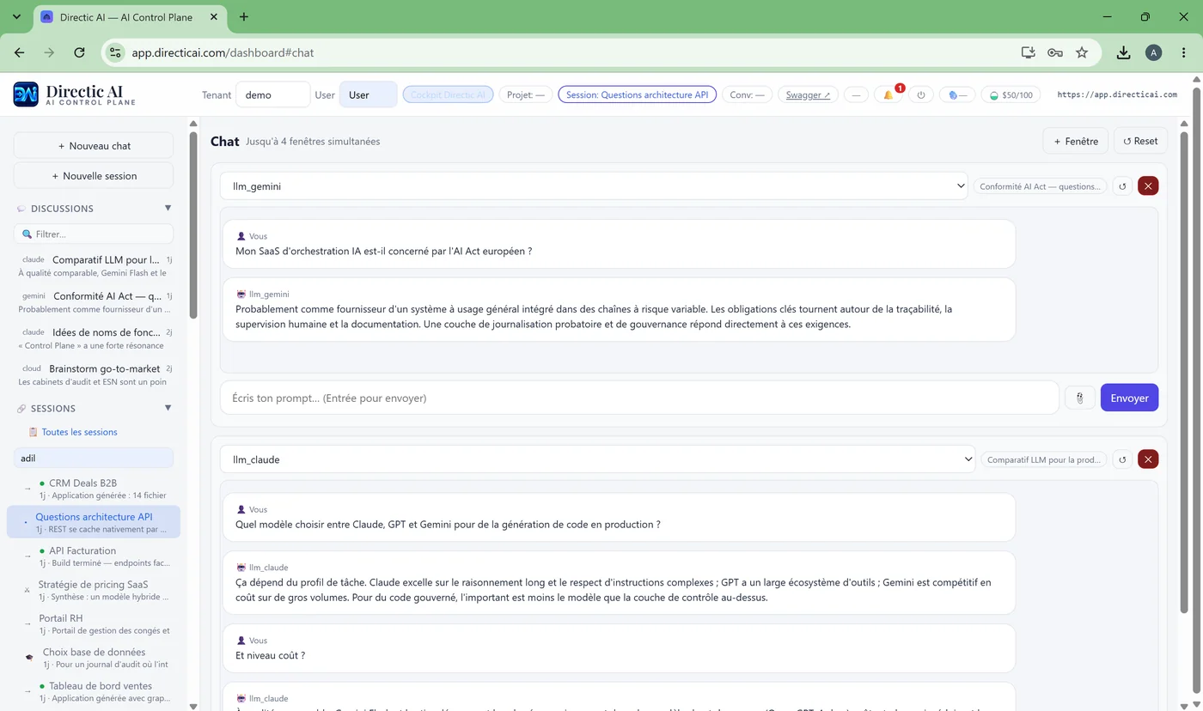Refresh the llm_gemini chat window
The image size is (1203, 711).
(x=1121, y=185)
